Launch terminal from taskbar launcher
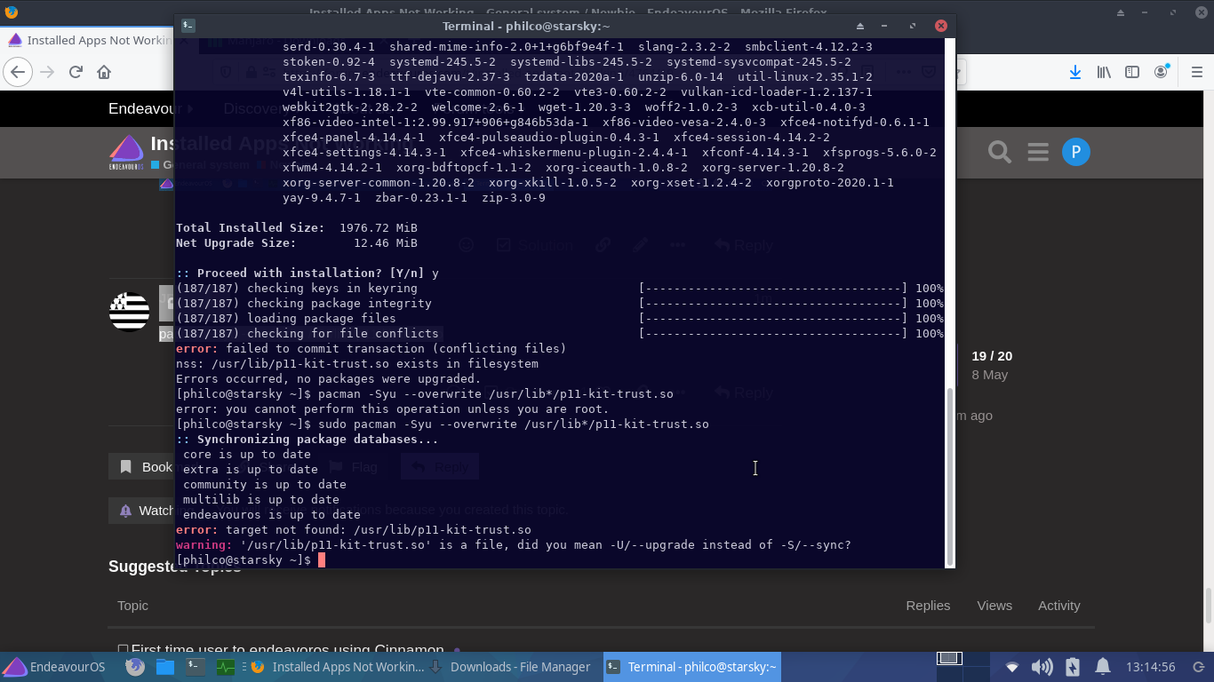 click(x=196, y=667)
